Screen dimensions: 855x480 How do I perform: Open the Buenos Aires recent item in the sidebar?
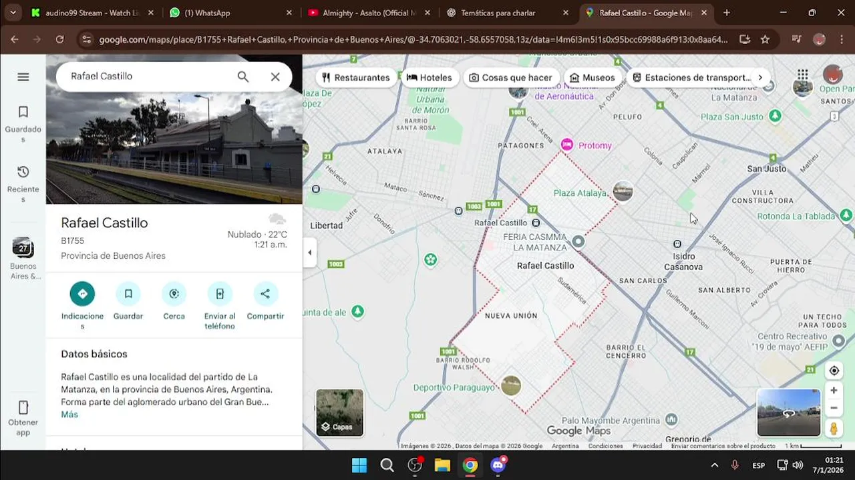click(23, 258)
